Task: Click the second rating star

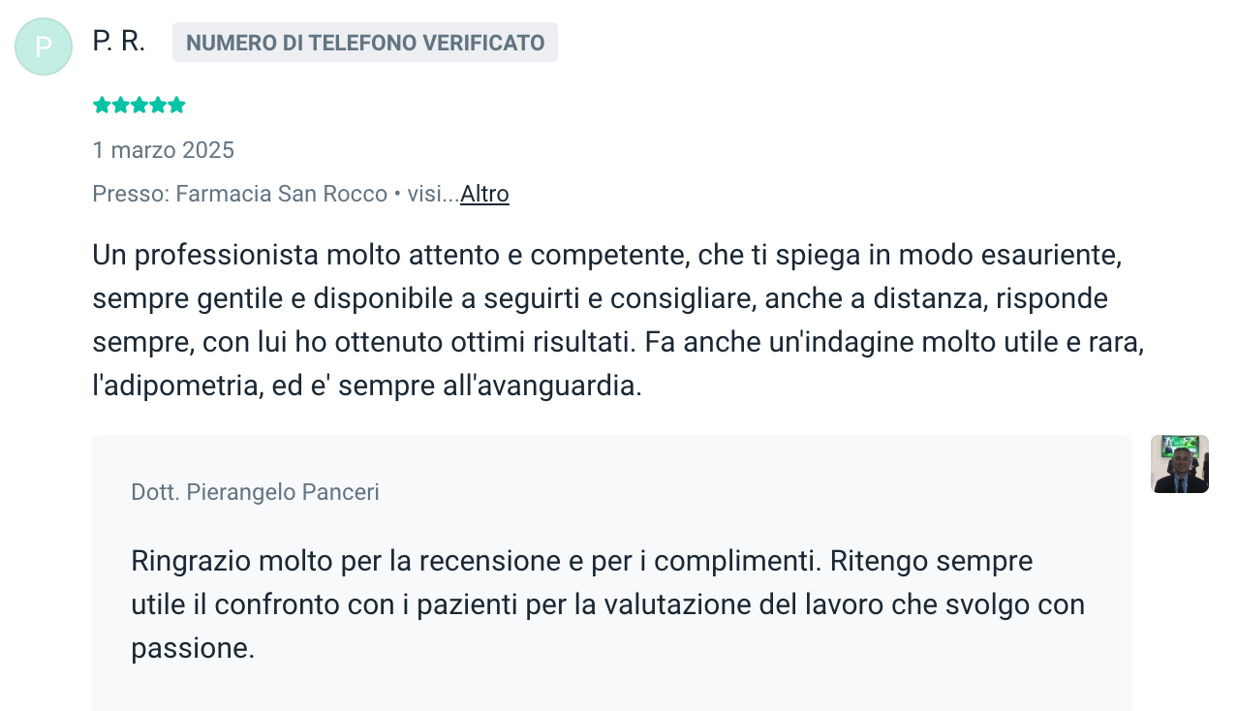Action: pos(120,106)
